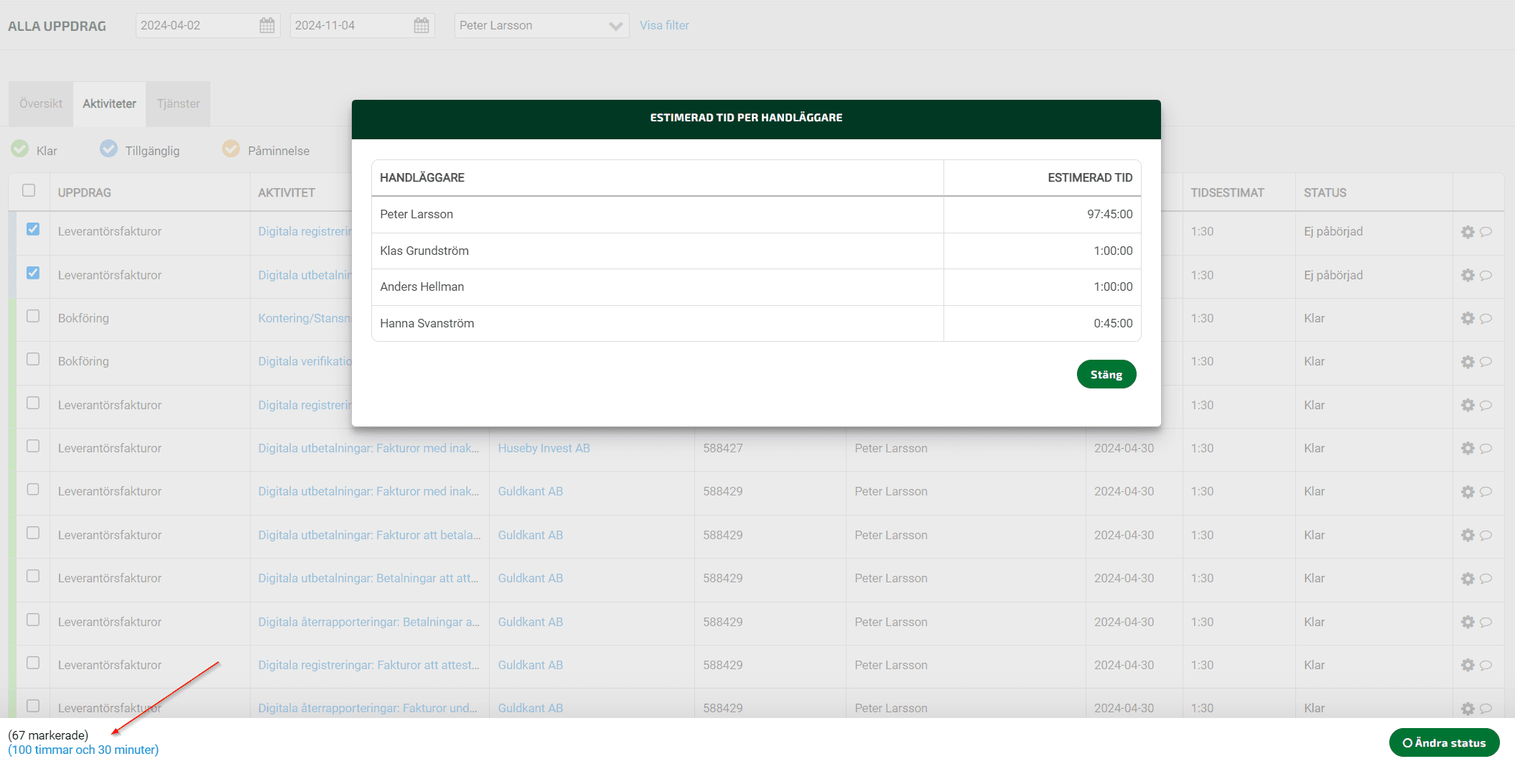Open comment for Betalningar att att... row
This screenshot has width=1515, height=769.
tap(1486, 579)
